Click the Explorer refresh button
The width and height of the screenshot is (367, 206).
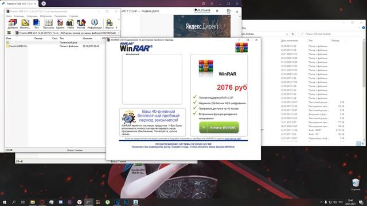click(292, 34)
